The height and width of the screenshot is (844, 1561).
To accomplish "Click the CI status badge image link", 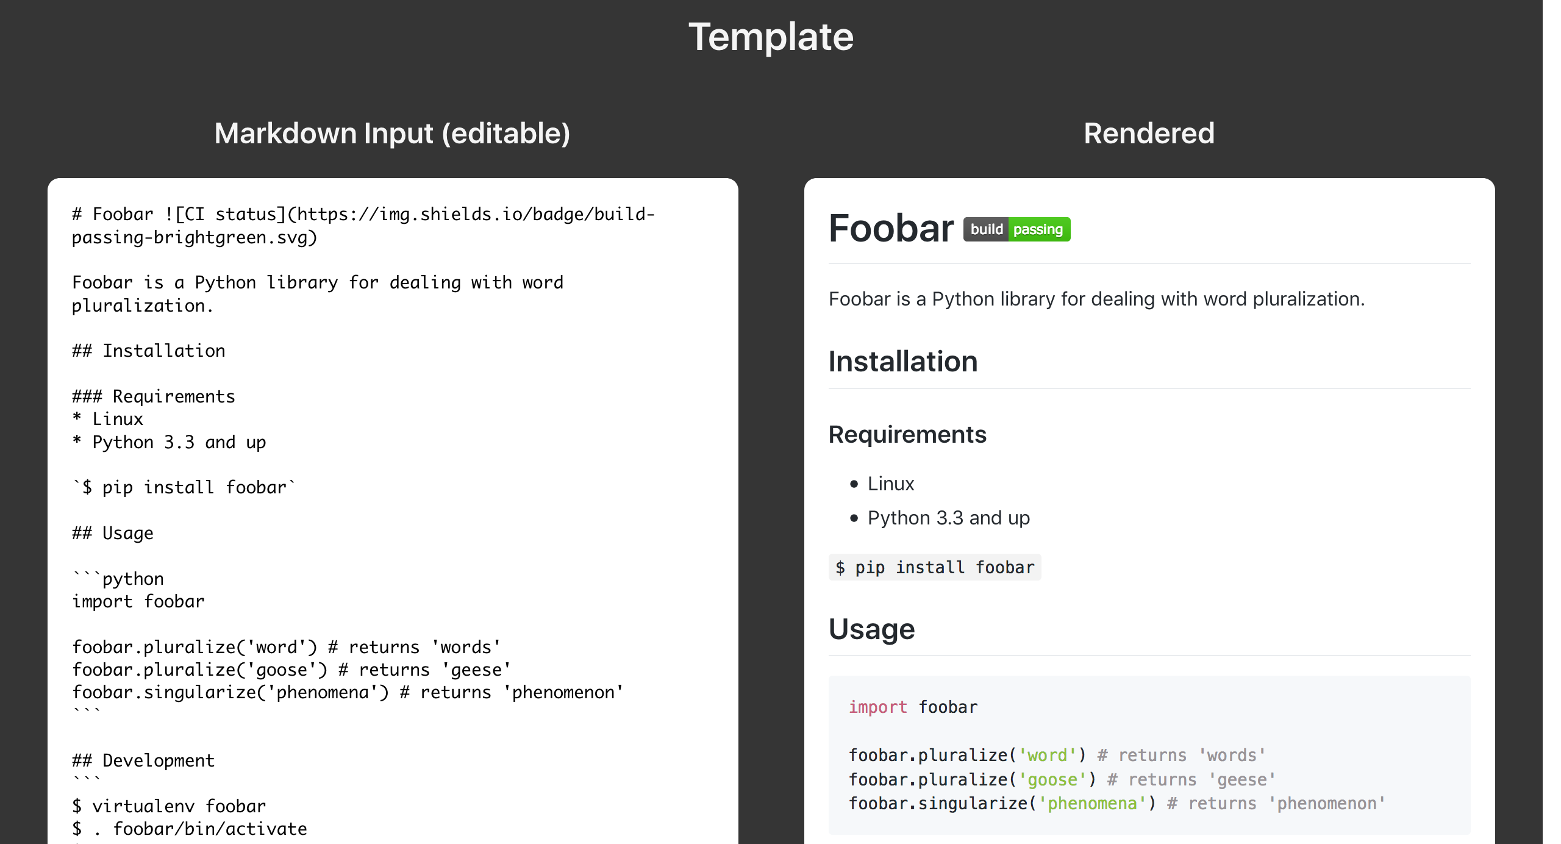I will coord(473,215).
